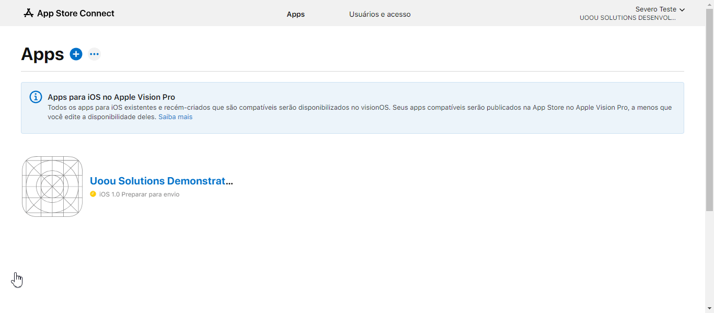714x313 pixels.
Task: Click UOOU SOLUTIONS DESENVOL... team name
Action: tap(628, 18)
